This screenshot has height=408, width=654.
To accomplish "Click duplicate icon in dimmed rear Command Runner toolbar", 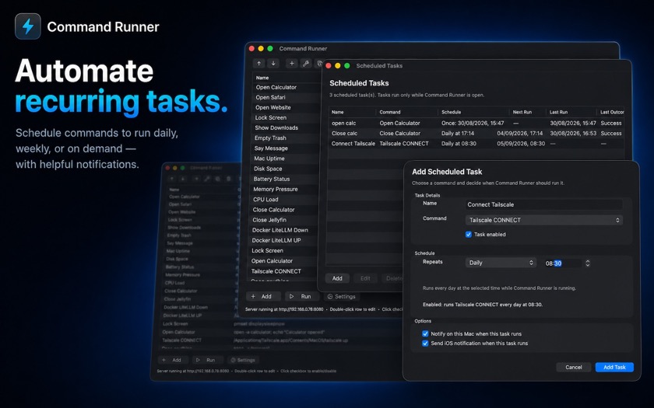I will tap(217, 179).
